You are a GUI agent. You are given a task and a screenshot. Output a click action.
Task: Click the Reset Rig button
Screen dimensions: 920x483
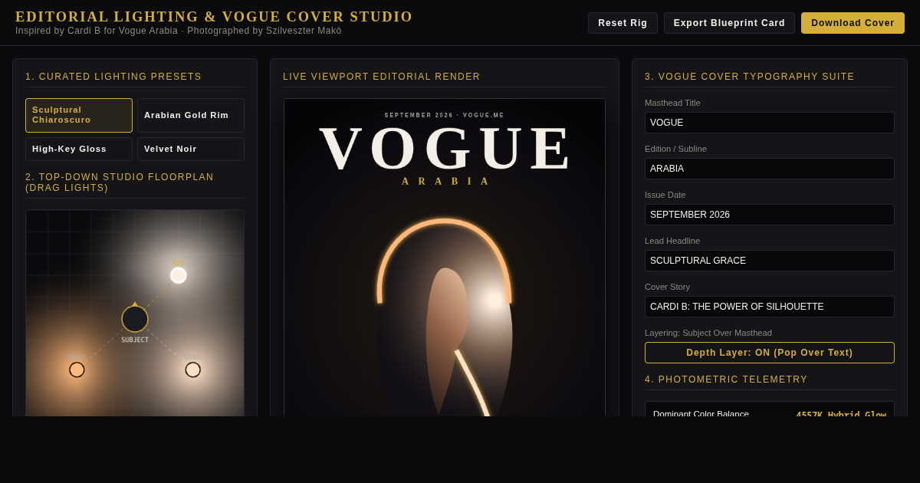(623, 23)
